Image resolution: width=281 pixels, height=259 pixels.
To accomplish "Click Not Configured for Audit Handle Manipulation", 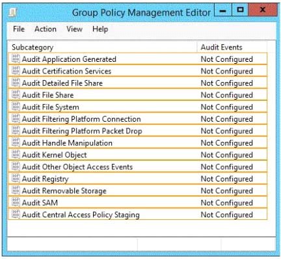I will [227, 143].
